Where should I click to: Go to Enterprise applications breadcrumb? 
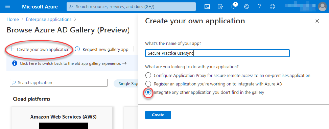pos(49,19)
